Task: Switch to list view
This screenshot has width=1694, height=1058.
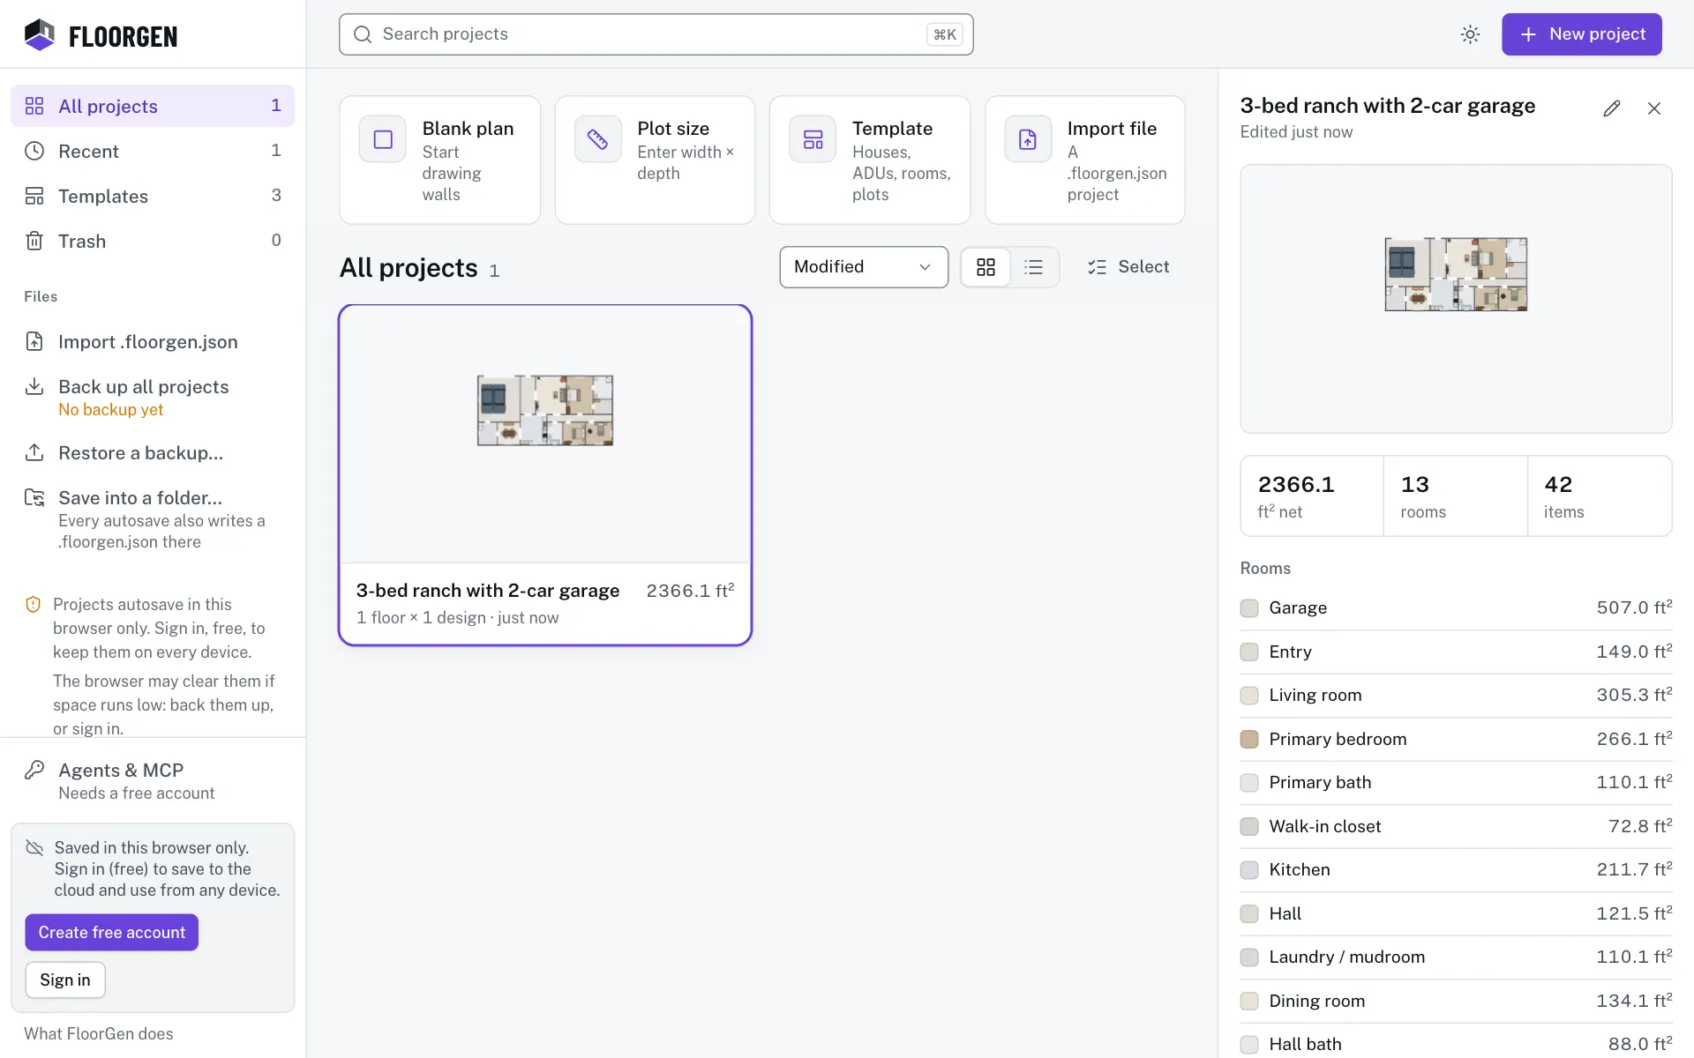Action: tap(1033, 267)
